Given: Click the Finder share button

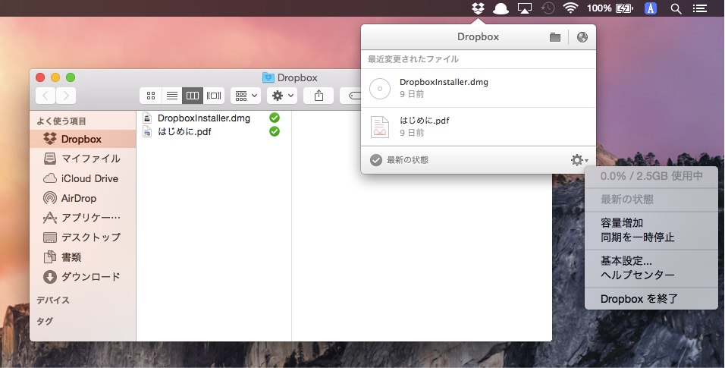Looking at the screenshot, I should point(319,96).
